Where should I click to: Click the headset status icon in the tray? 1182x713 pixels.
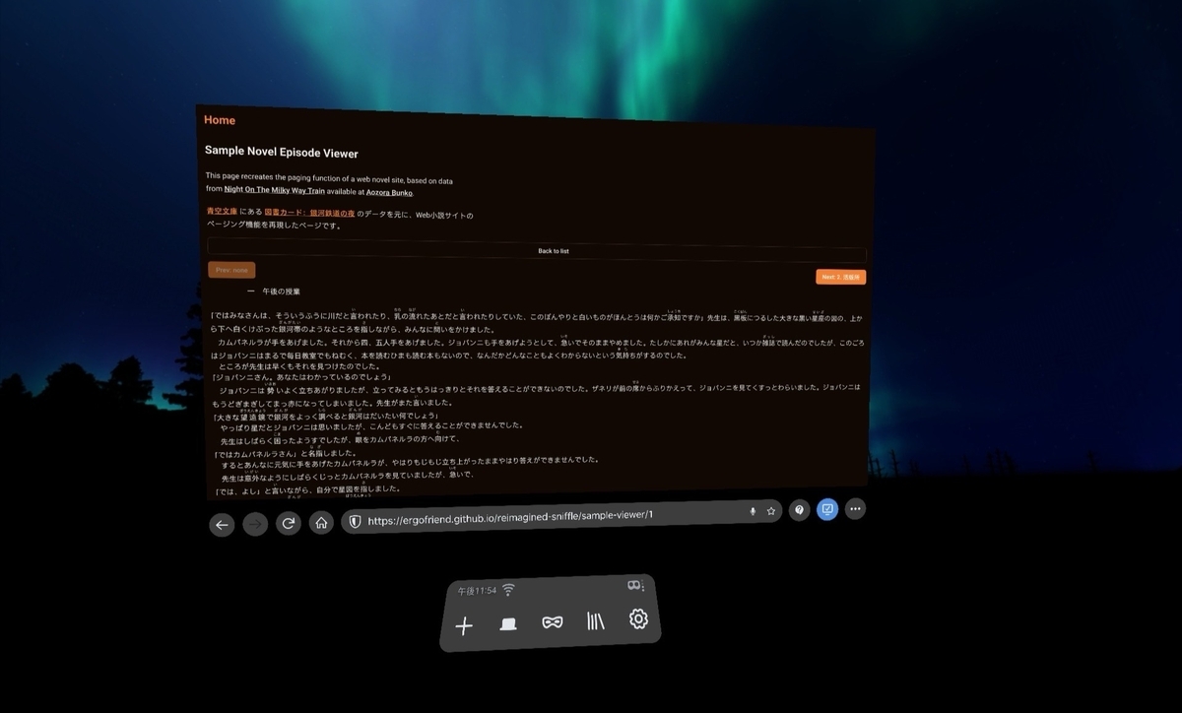[x=636, y=585]
